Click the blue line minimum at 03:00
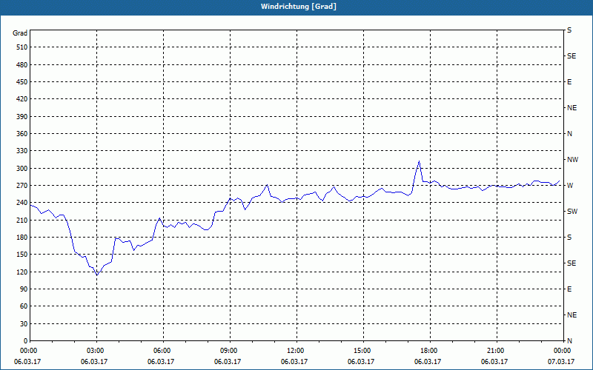 [97, 275]
